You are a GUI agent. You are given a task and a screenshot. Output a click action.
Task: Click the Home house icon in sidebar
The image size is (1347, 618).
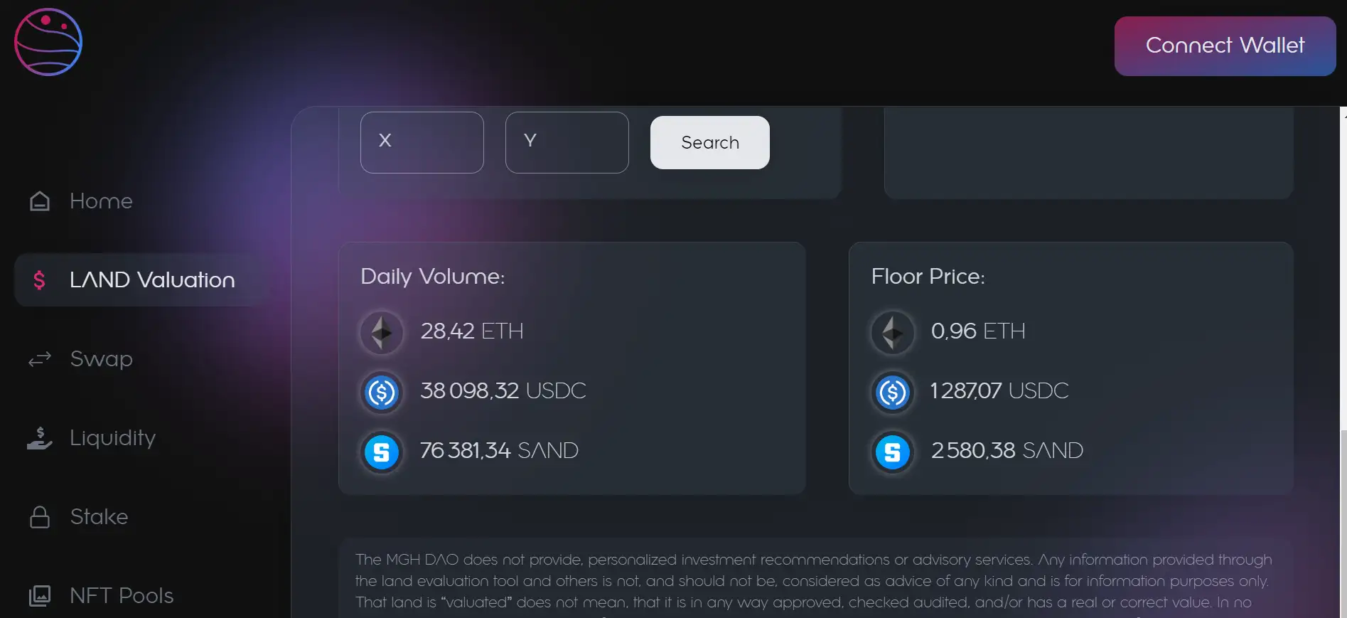(40, 201)
